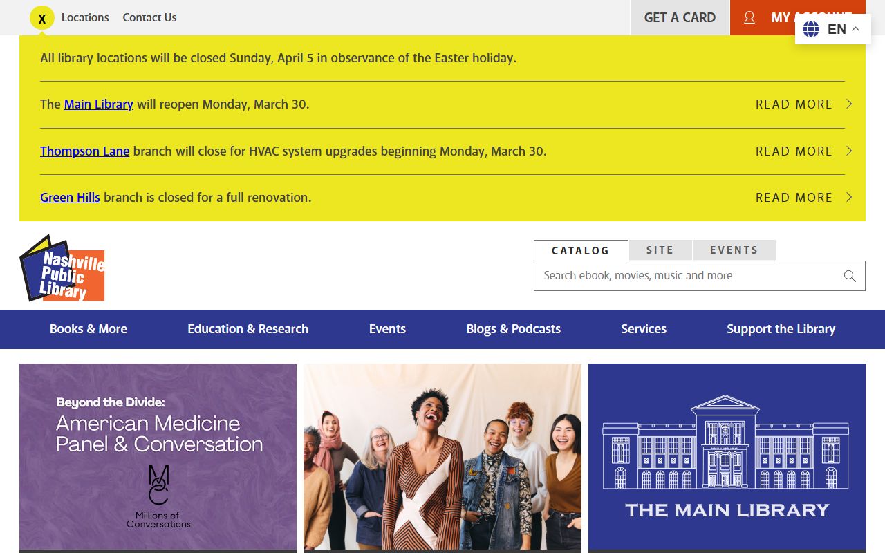The image size is (885, 553).
Task: Open the Green Hills Read More arrow
Action: pos(849,198)
